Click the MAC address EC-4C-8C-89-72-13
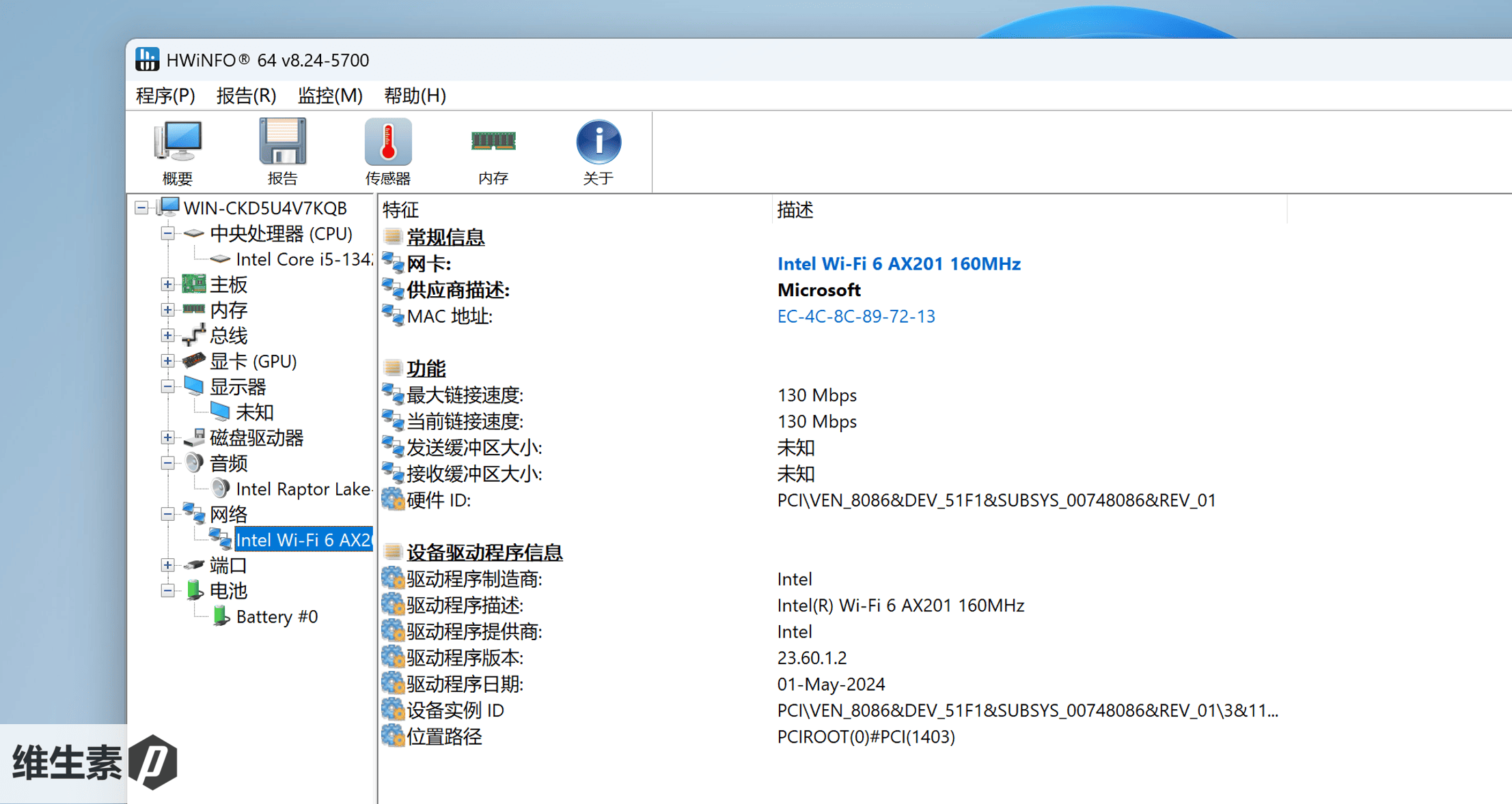Image resolution: width=1512 pixels, height=804 pixels. [855, 317]
